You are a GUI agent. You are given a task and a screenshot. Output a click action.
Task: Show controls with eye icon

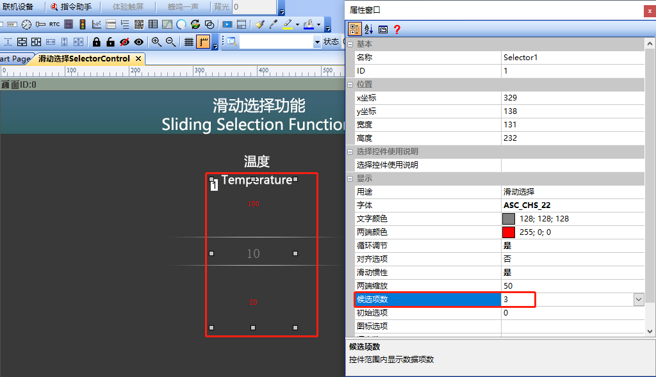139,42
